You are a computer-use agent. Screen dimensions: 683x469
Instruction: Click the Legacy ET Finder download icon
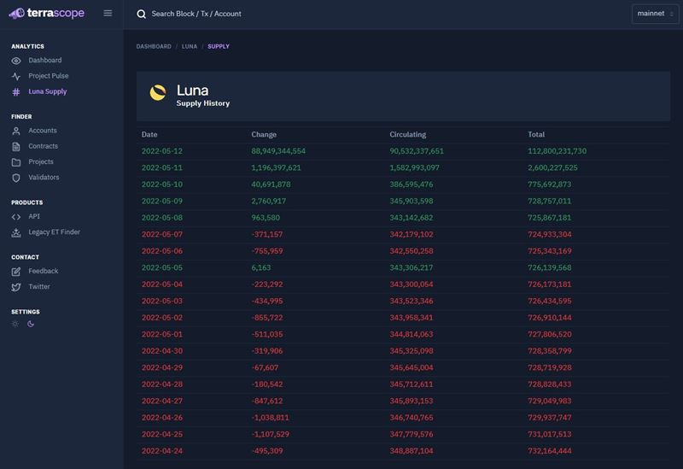click(16, 232)
